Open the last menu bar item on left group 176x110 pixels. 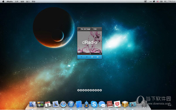[x=33, y=1]
